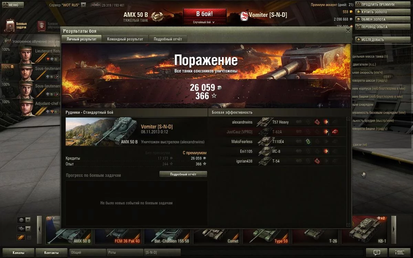Open the server WOT RU5 dropdown arrow
This screenshot has height=258, width=413.
83,5
